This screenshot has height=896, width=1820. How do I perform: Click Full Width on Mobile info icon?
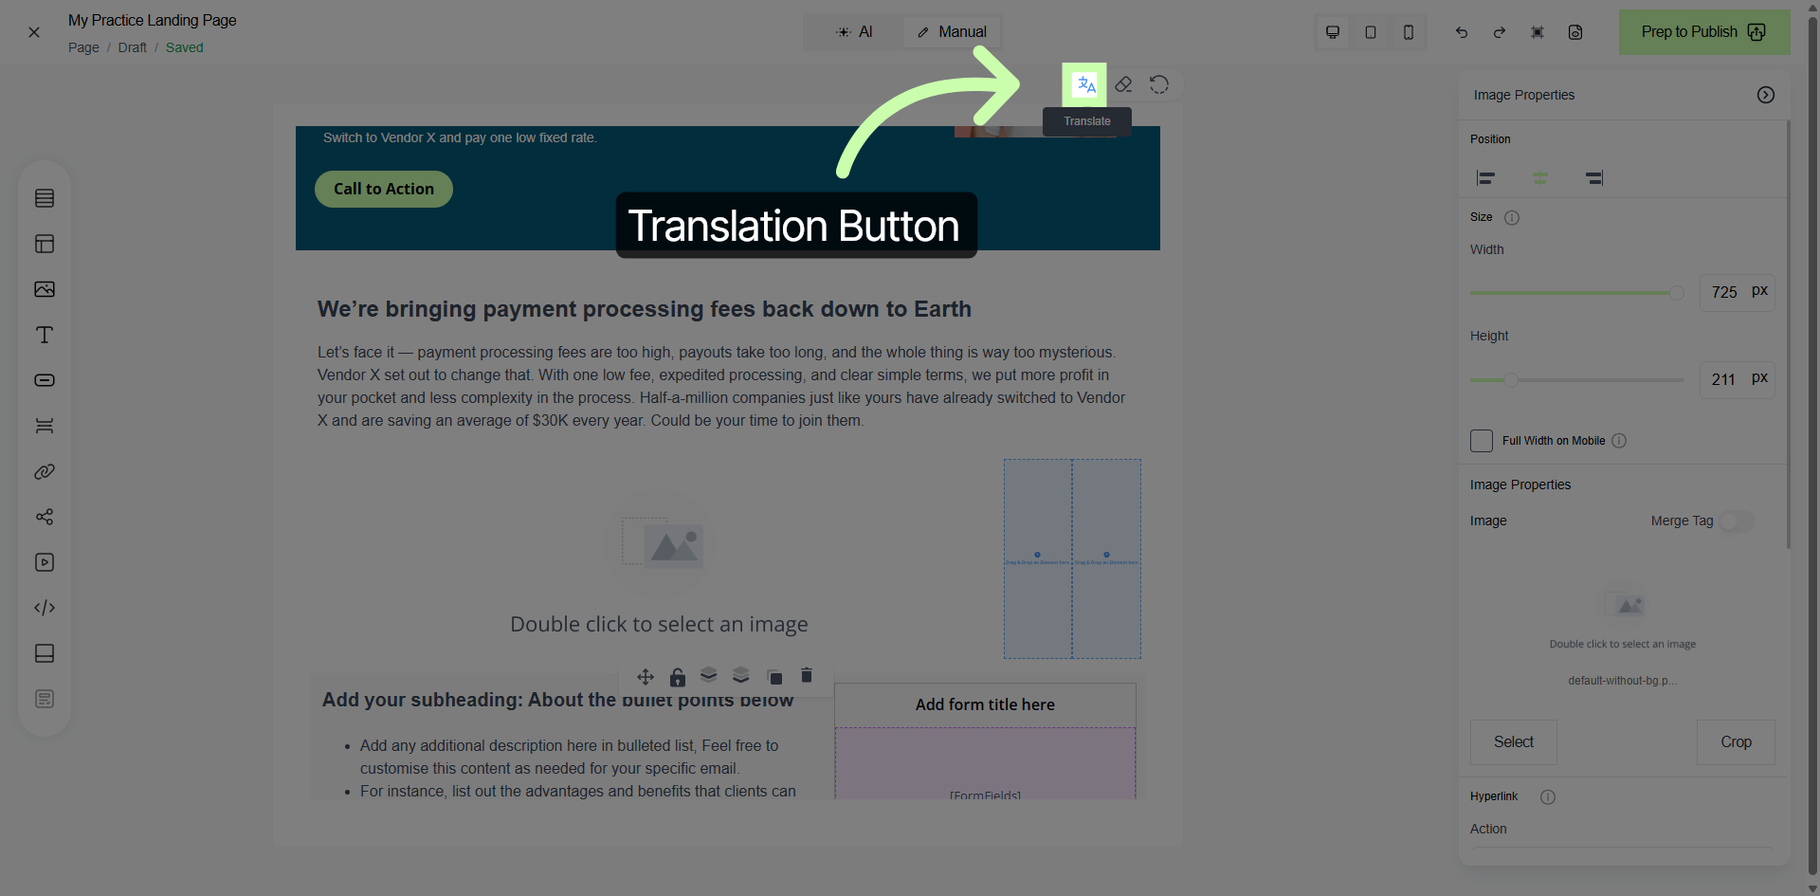tap(1619, 441)
